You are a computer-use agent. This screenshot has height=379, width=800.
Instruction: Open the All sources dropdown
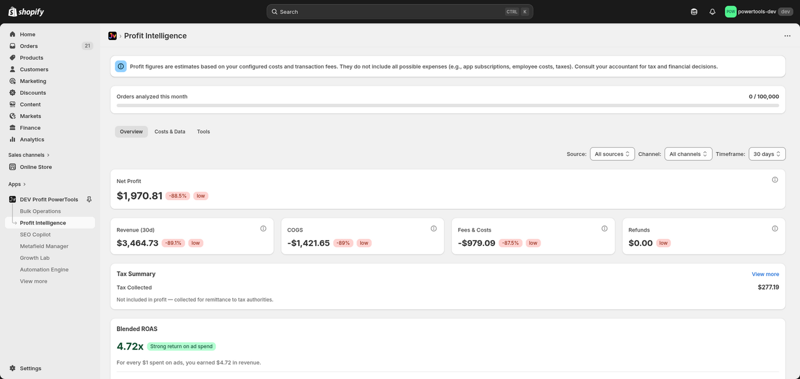[612, 154]
